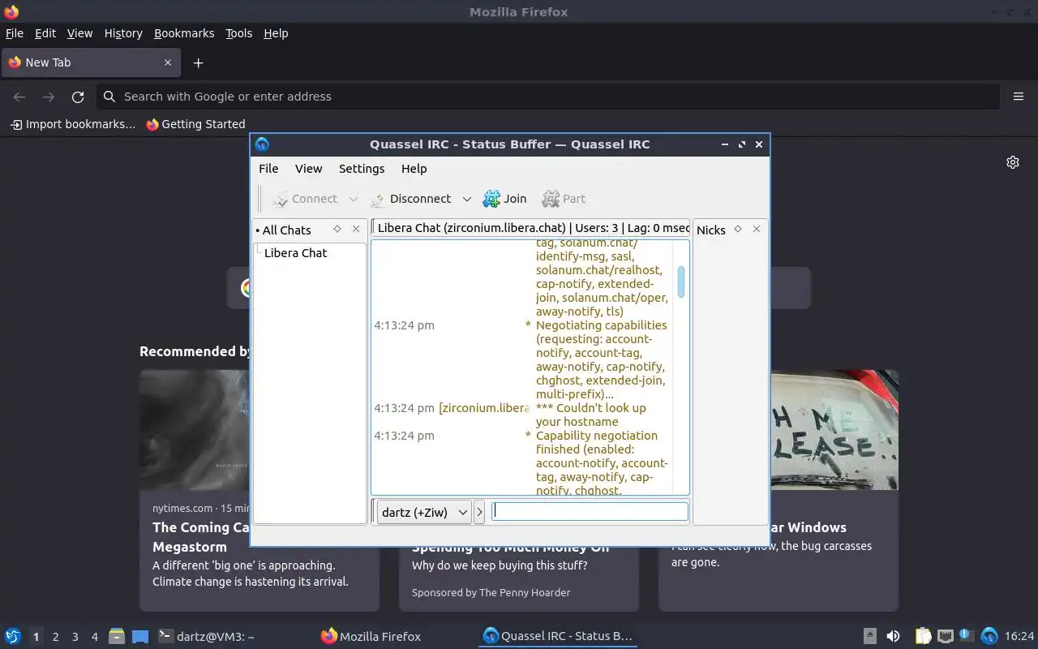Open the Disconnect dropdown arrow
The width and height of the screenshot is (1038, 649).
(x=466, y=199)
